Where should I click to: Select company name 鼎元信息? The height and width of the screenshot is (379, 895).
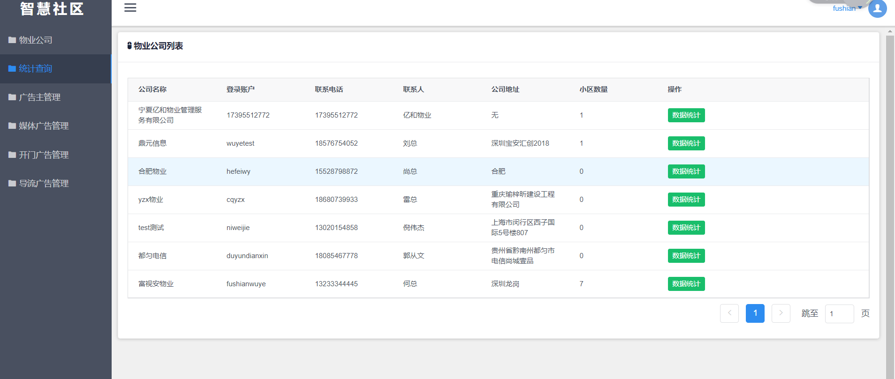pos(152,143)
